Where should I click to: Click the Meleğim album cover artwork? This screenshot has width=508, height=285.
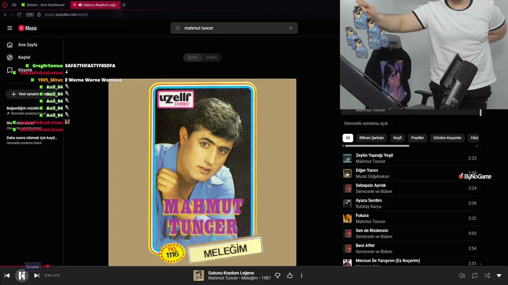point(202,172)
